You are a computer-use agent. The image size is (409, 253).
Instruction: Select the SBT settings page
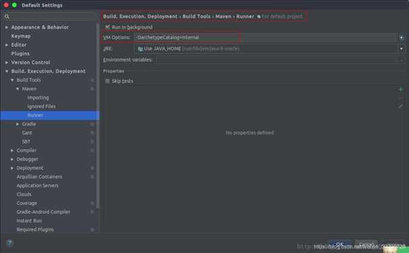point(26,142)
